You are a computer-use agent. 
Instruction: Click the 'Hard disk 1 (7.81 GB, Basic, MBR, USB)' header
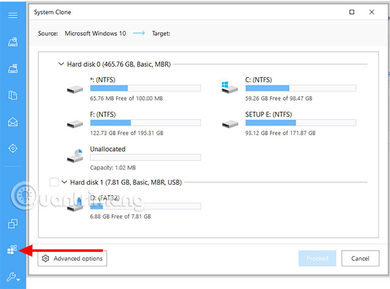(126, 182)
